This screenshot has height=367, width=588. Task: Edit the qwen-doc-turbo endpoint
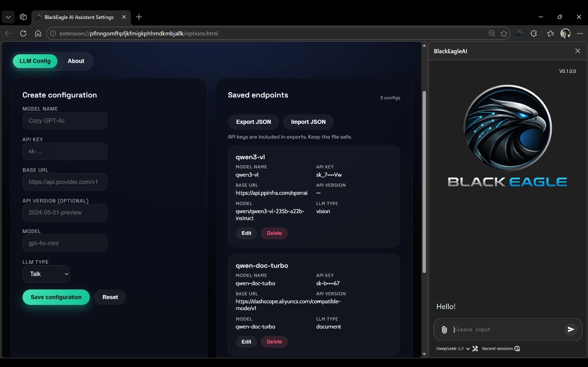pyautogui.click(x=246, y=342)
